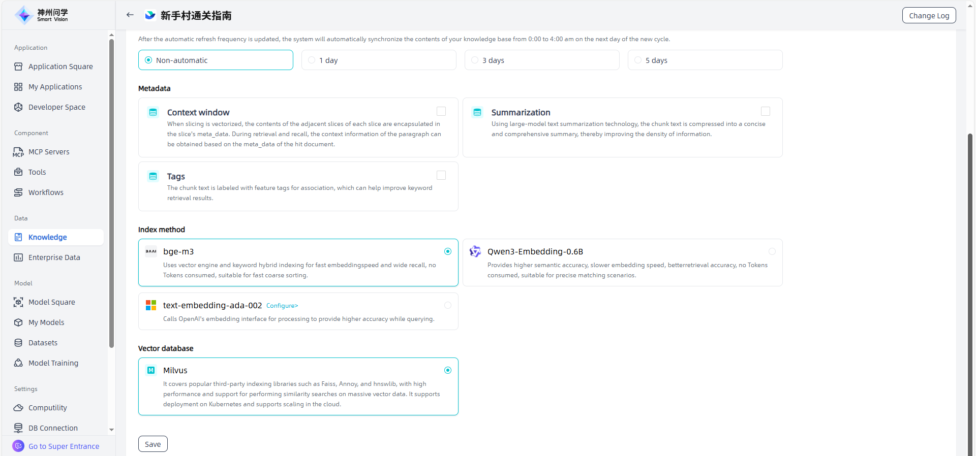Select the 3 days refresh option

click(x=475, y=60)
